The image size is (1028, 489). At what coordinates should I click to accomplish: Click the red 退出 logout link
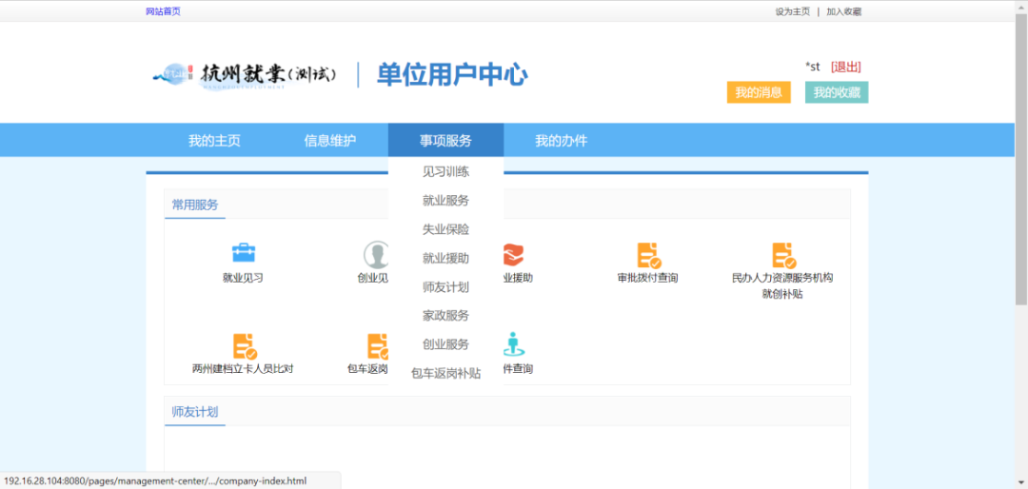(845, 67)
